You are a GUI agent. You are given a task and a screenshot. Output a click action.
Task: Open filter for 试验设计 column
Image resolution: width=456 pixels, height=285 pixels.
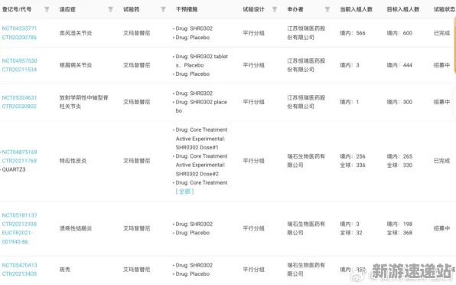[275, 10]
